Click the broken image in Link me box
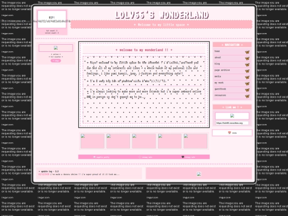The height and width of the screenshot is (216, 288). tap(232, 116)
